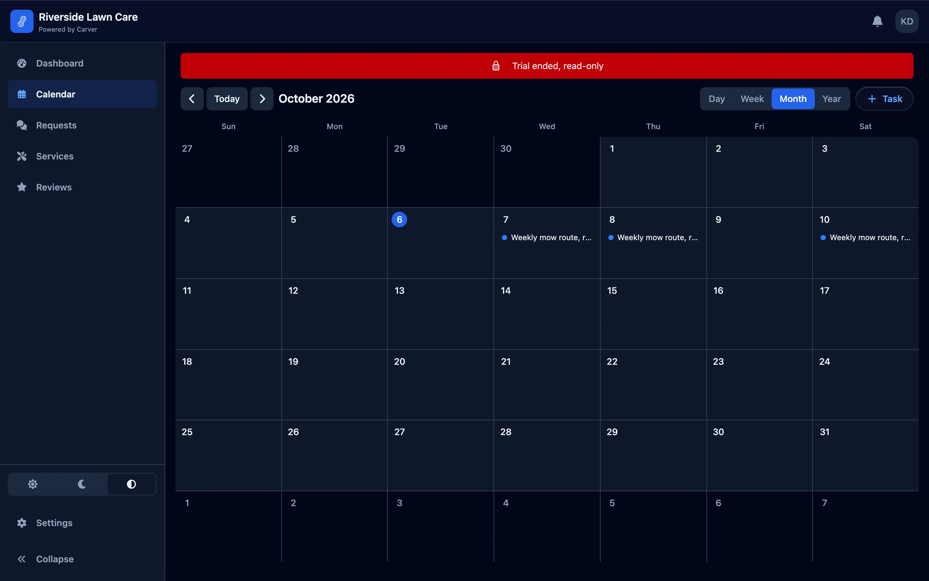Click the Powered by Carver text
Image resolution: width=929 pixels, height=581 pixels.
tap(68, 30)
